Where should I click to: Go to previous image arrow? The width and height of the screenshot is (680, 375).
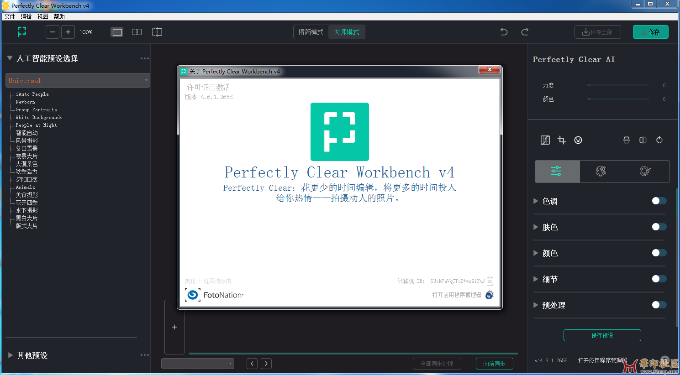[x=252, y=364]
